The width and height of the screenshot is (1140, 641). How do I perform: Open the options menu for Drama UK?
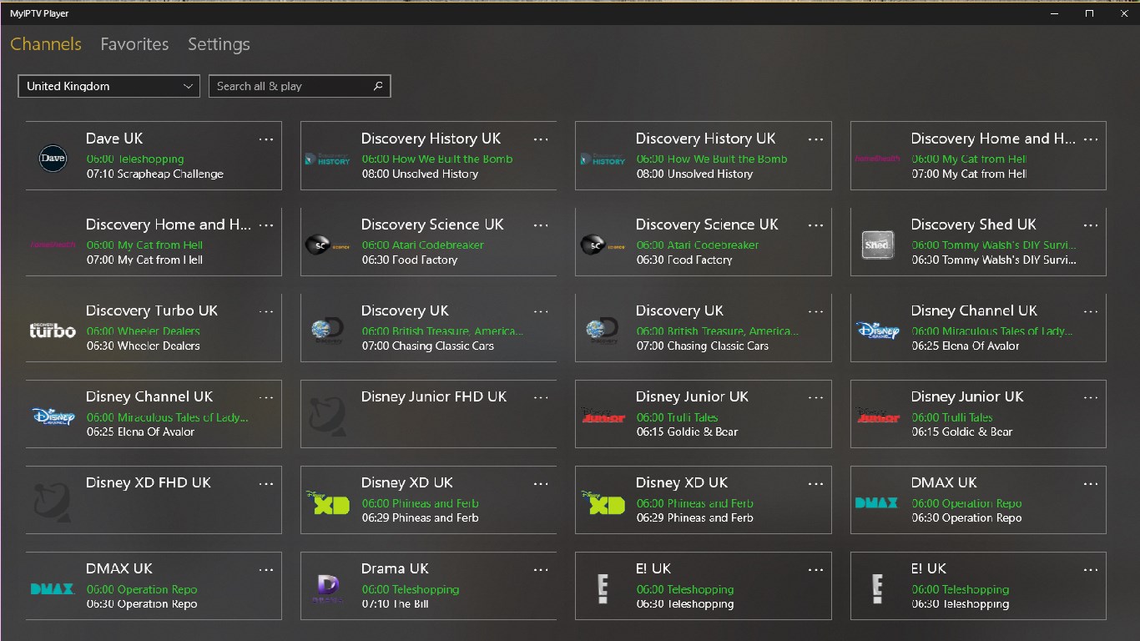coord(541,568)
